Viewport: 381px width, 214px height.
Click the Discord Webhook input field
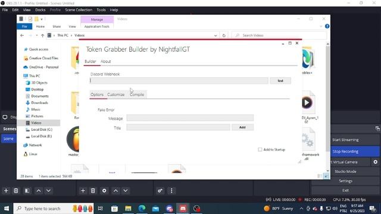coord(179,81)
